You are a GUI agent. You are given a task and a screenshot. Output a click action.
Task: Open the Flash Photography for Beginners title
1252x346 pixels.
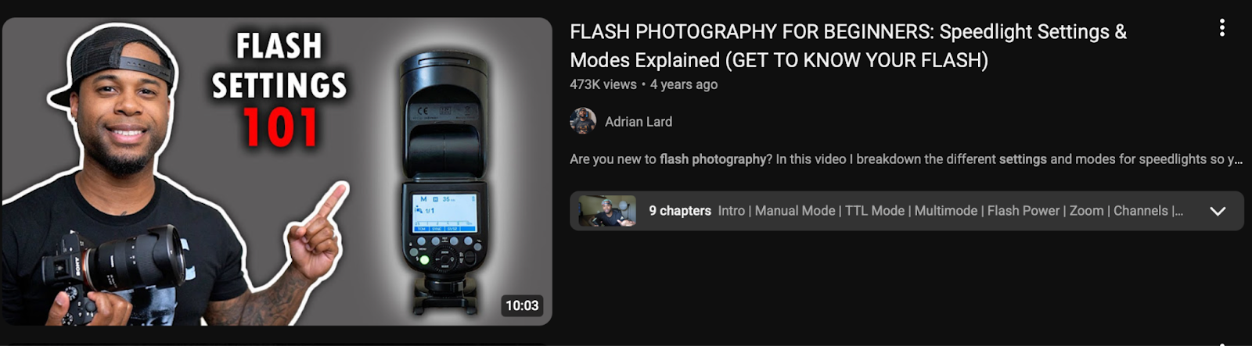pos(848,45)
